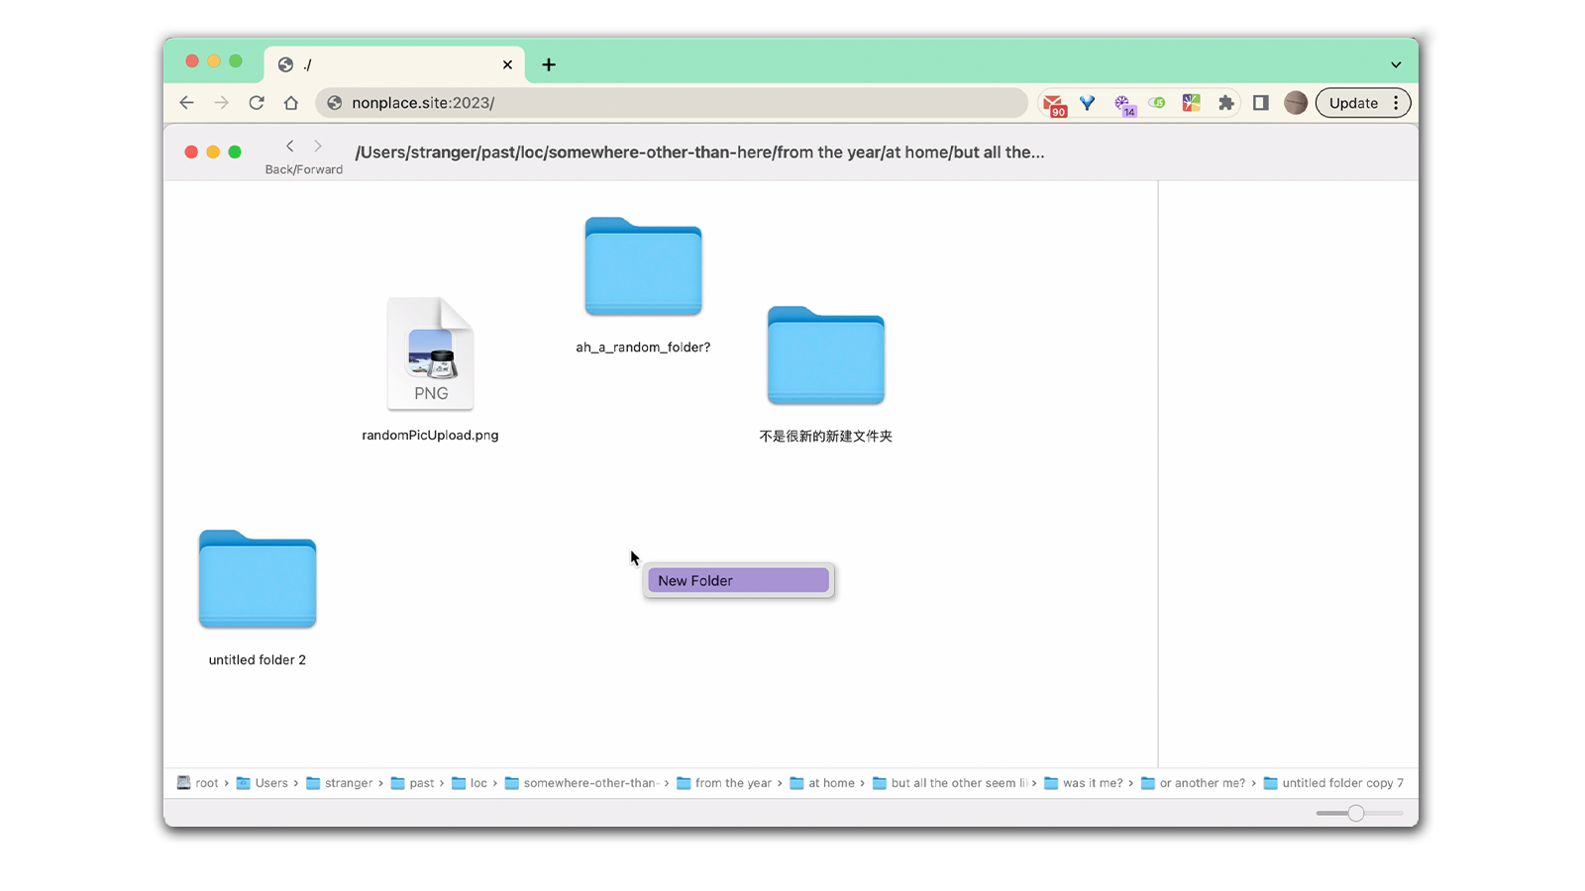This screenshot has width=1585, height=891.
Task: Choose New Folder from context menu
Action: (738, 581)
